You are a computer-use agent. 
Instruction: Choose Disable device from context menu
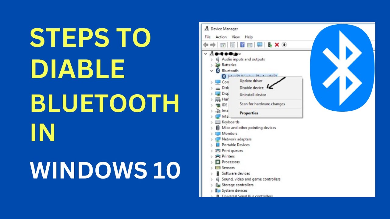tap(252, 88)
